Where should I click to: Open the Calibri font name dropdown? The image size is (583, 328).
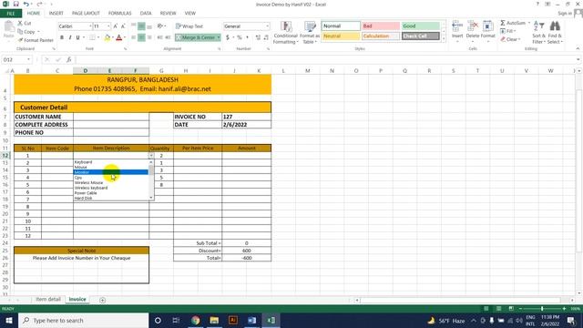(x=90, y=26)
